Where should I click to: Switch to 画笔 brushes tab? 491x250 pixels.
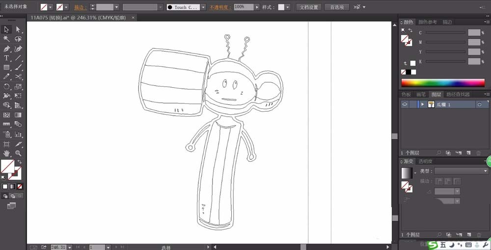coord(421,94)
